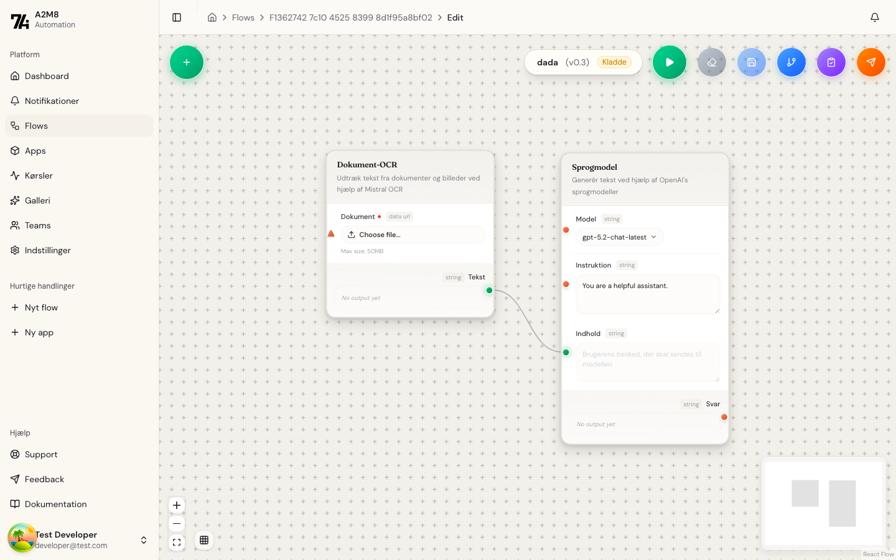This screenshot has height=560, width=896.
Task: Click the green add node plus button
Action: [x=187, y=62]
